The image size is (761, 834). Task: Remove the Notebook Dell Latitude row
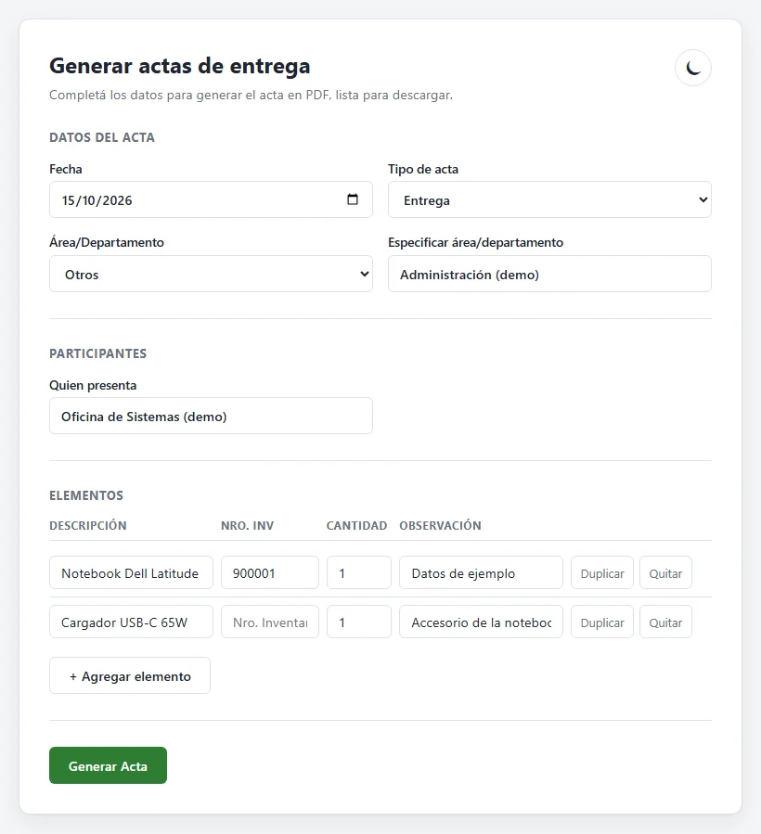pos(665,572)
